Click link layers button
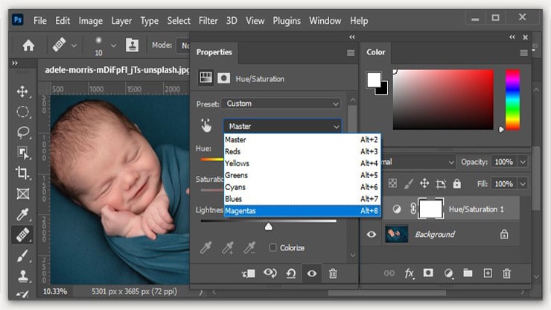 389,273
